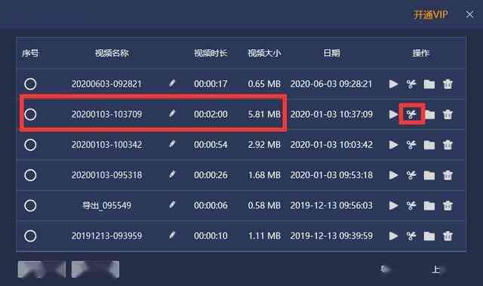483x286 pixels.
Task: Open the scissors edit tool for 20200103-103709
Action: [411, 115]
